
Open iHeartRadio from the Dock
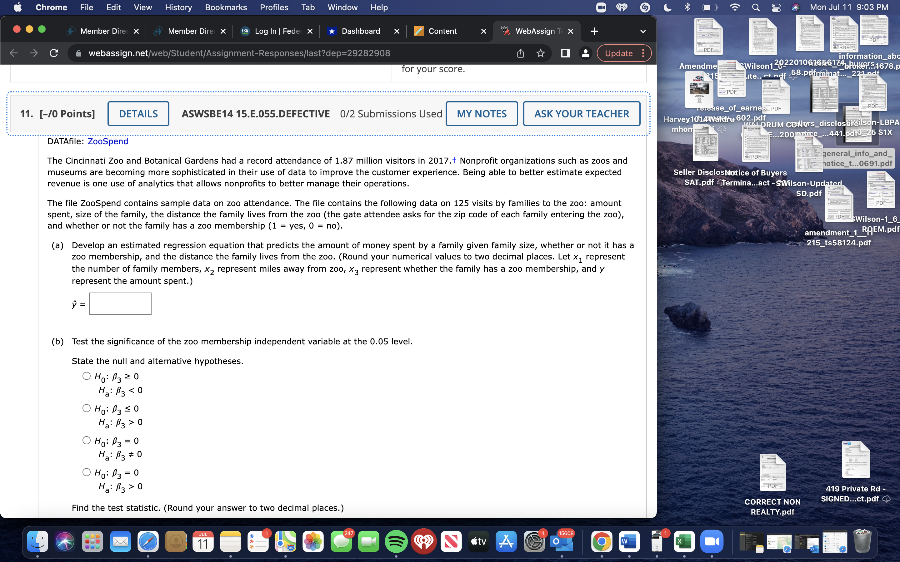(424, 542)
